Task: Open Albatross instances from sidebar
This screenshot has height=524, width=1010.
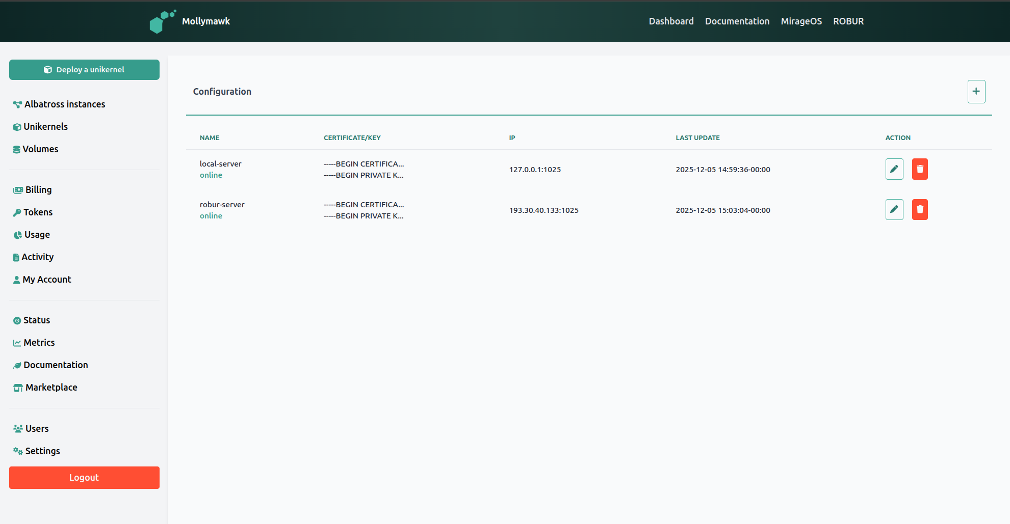Action: 64,104
